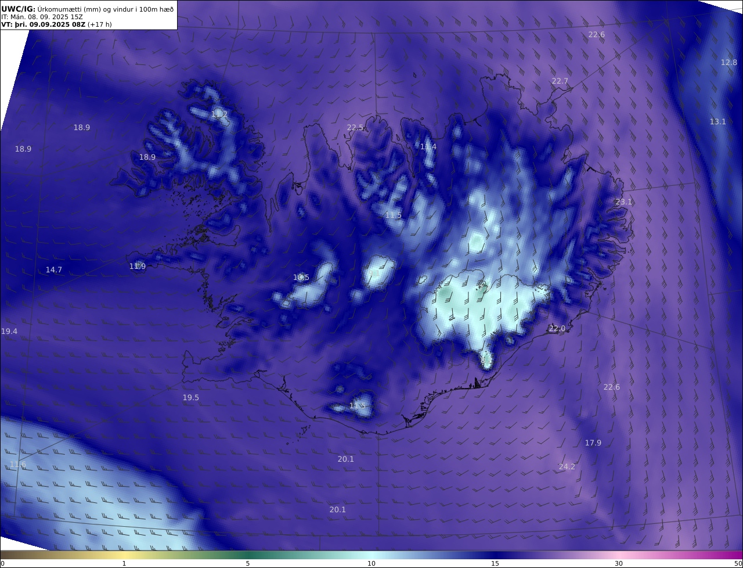The height and width of the screenshot is (568, 743).
Task: Click the 11.4 value label
Action: tap(428, 147)
